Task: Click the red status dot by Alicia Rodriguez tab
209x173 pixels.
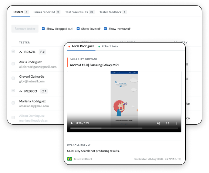Action: [69, 47]
